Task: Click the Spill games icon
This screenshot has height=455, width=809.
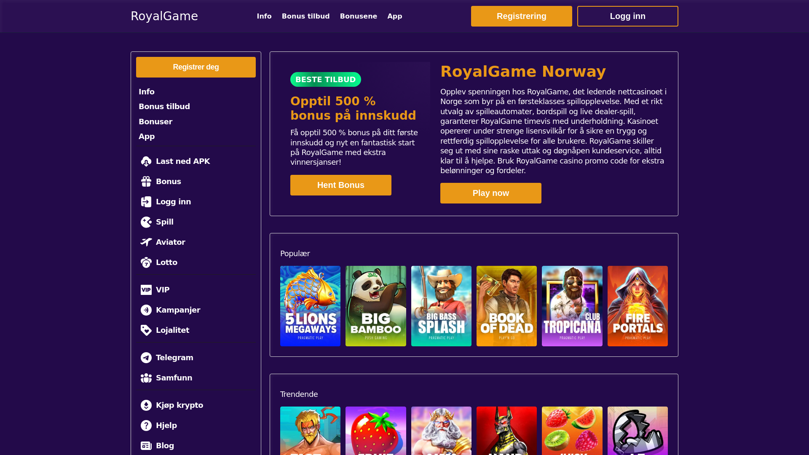Action: (146, 222)
